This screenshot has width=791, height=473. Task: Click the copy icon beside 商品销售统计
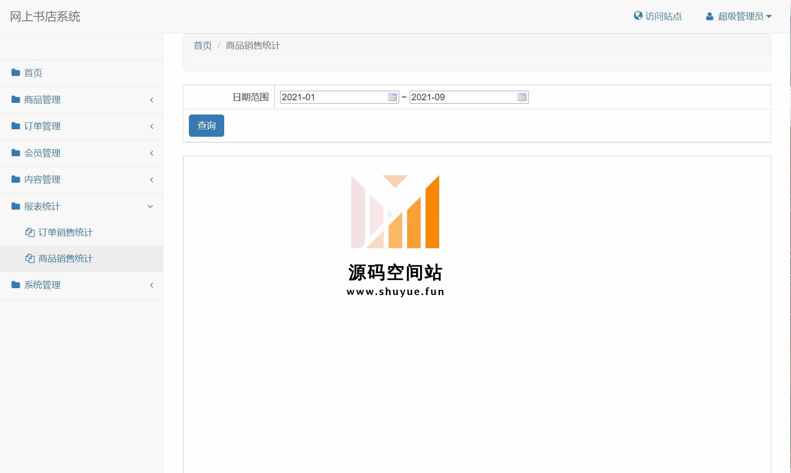[30, 259]
